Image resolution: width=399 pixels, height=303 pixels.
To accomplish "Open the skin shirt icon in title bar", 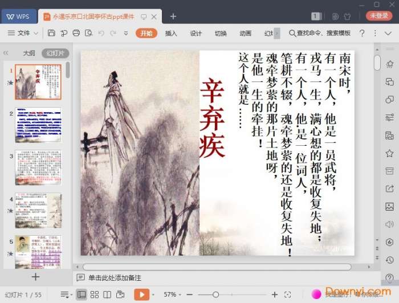I will coord(347,17).
